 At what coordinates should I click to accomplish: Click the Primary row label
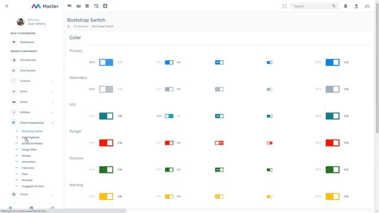[76, 51]
